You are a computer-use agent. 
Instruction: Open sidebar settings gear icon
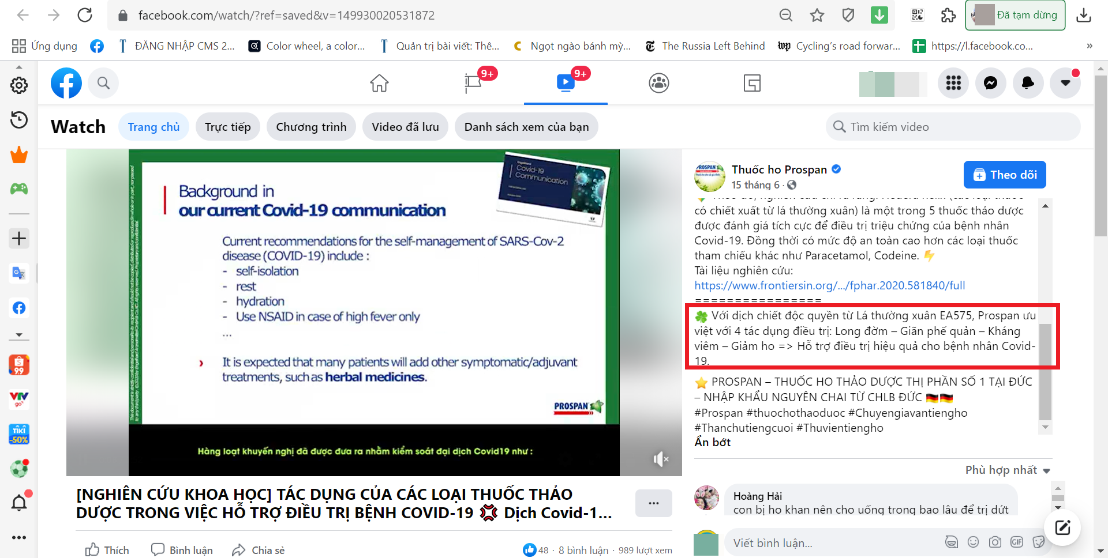19,85
